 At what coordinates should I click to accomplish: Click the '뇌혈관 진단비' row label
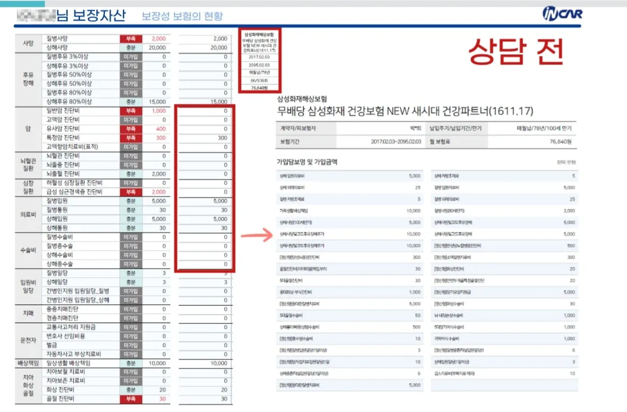pos(63,155)
